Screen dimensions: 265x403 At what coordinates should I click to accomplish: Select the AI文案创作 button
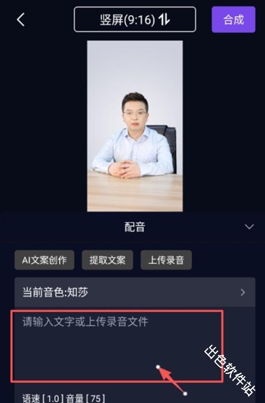coord(44,260)
